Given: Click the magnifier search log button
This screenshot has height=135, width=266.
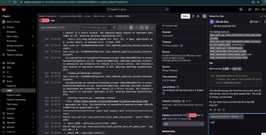Looking at the screenshot, I should pos(114,27).
